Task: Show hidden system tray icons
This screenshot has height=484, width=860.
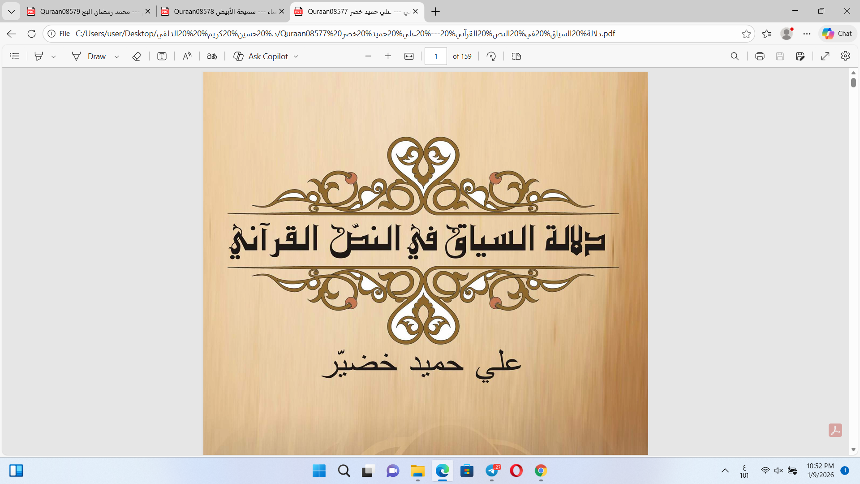Action: (725, 471)
